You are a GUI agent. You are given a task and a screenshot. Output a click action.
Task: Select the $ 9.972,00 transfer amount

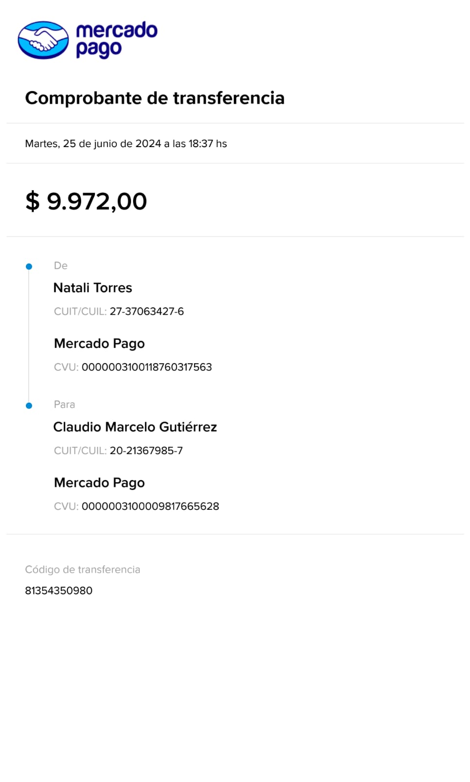(x=86, y=201)
